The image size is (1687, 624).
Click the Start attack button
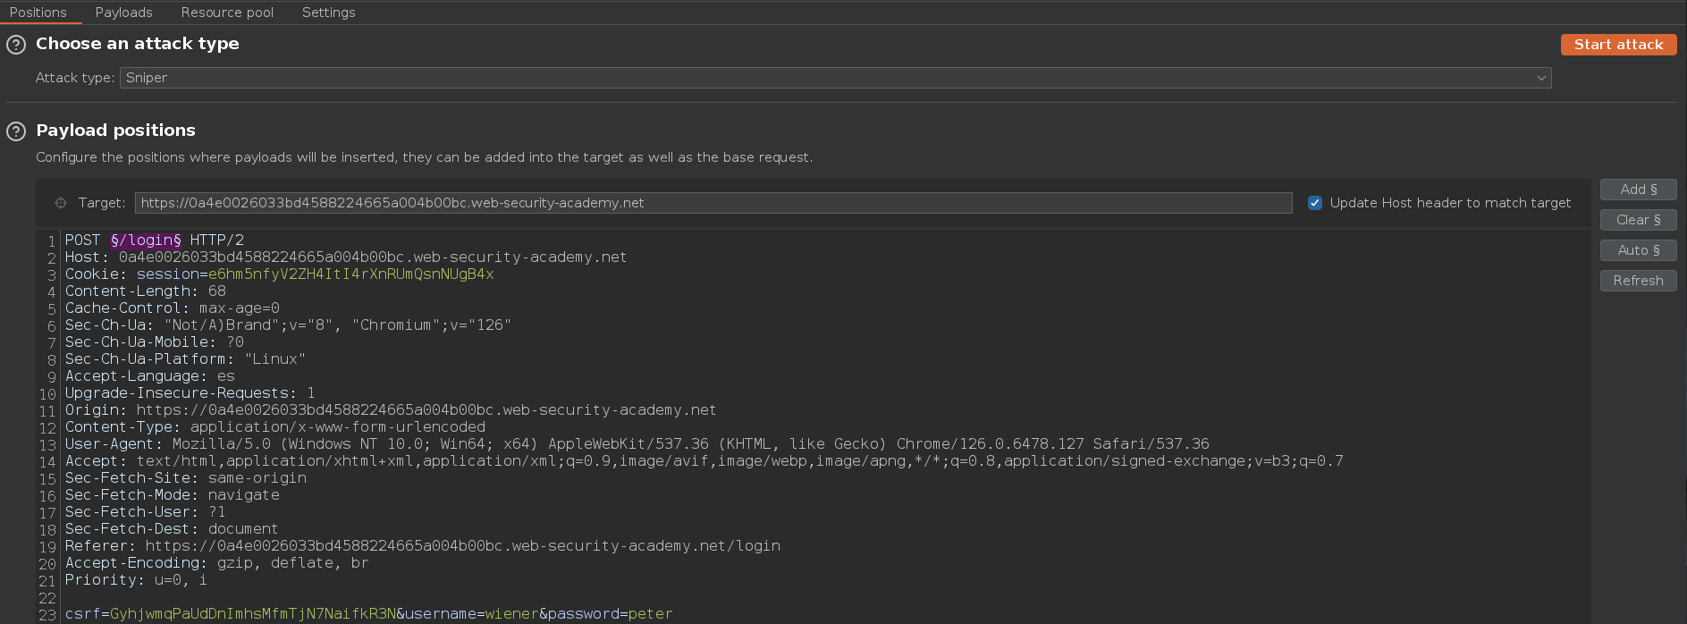pyautogui.click(x=1618, y=45)
